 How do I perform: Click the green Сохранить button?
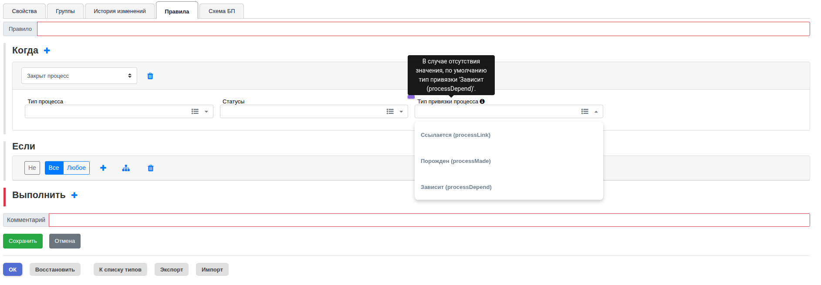tap(23, 241)
